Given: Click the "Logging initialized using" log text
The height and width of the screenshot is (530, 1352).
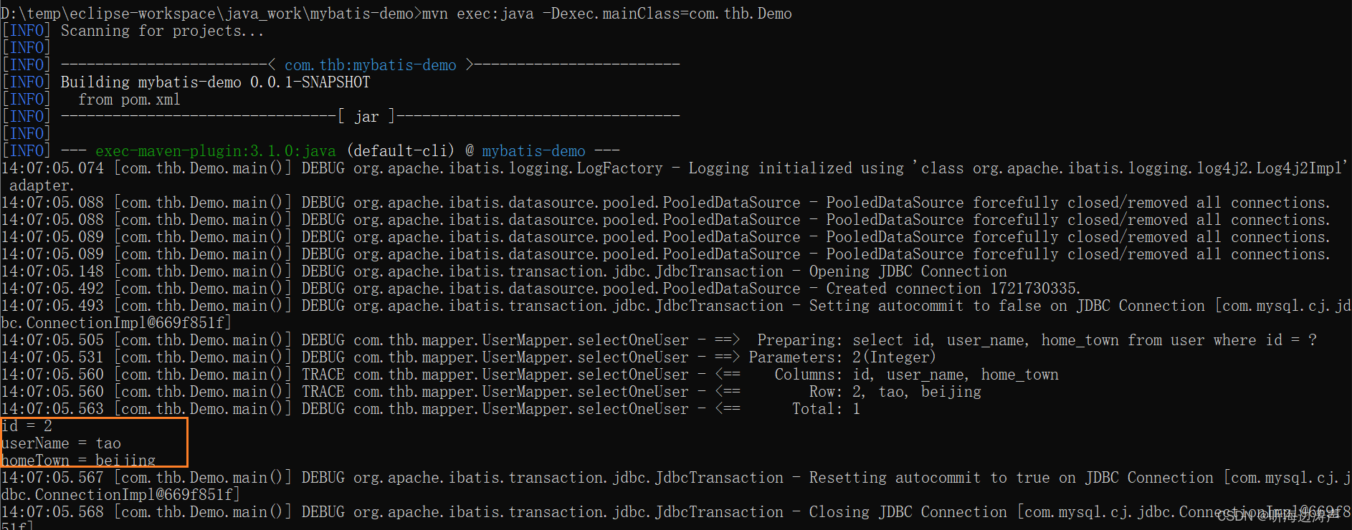Looking at the screenshot, I should coord(796,168).
